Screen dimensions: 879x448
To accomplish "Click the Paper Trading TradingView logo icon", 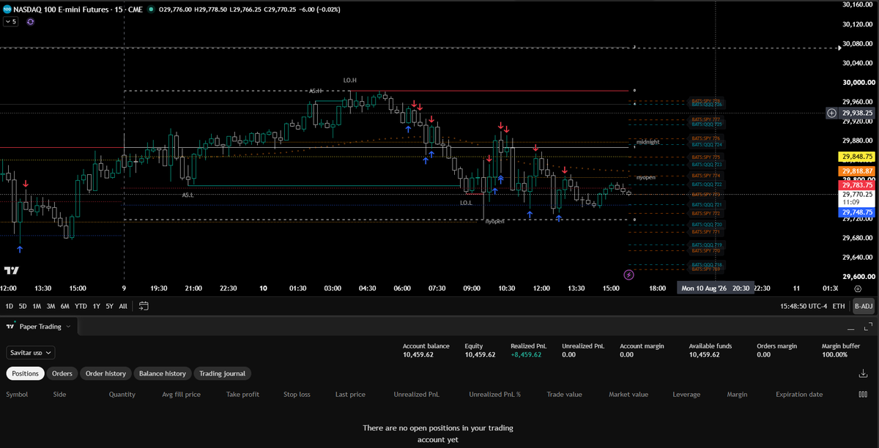I will click(x=10, y=326).
